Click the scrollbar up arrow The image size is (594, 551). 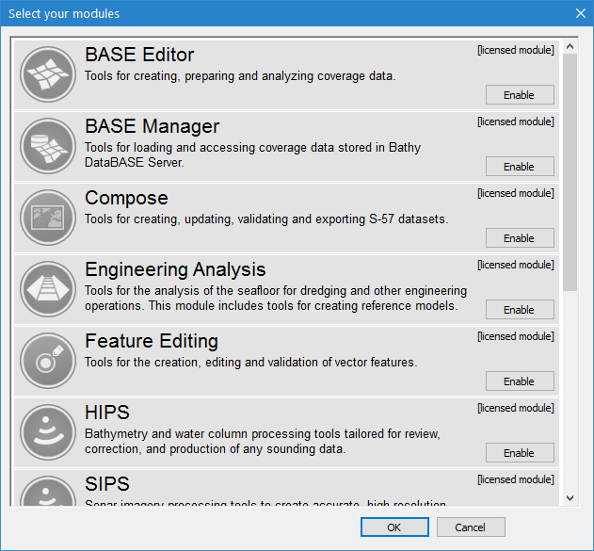click(570, 46)
